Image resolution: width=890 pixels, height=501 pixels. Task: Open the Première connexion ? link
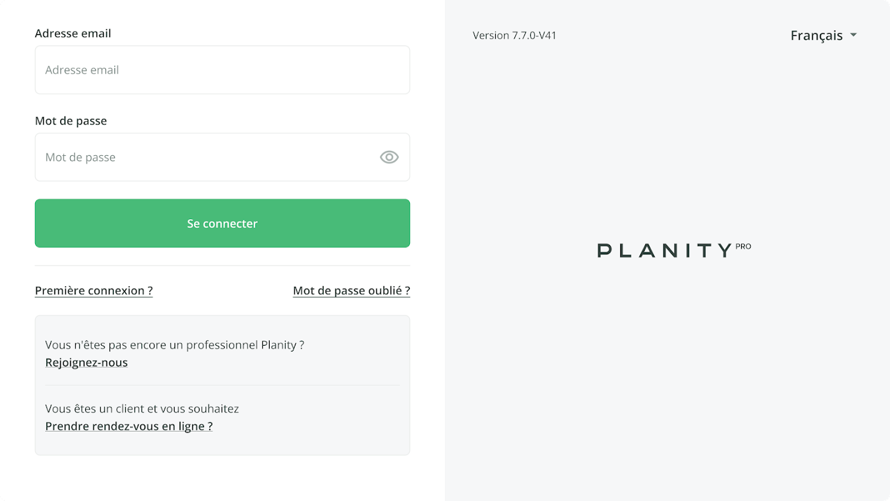(x=94, y=291)
